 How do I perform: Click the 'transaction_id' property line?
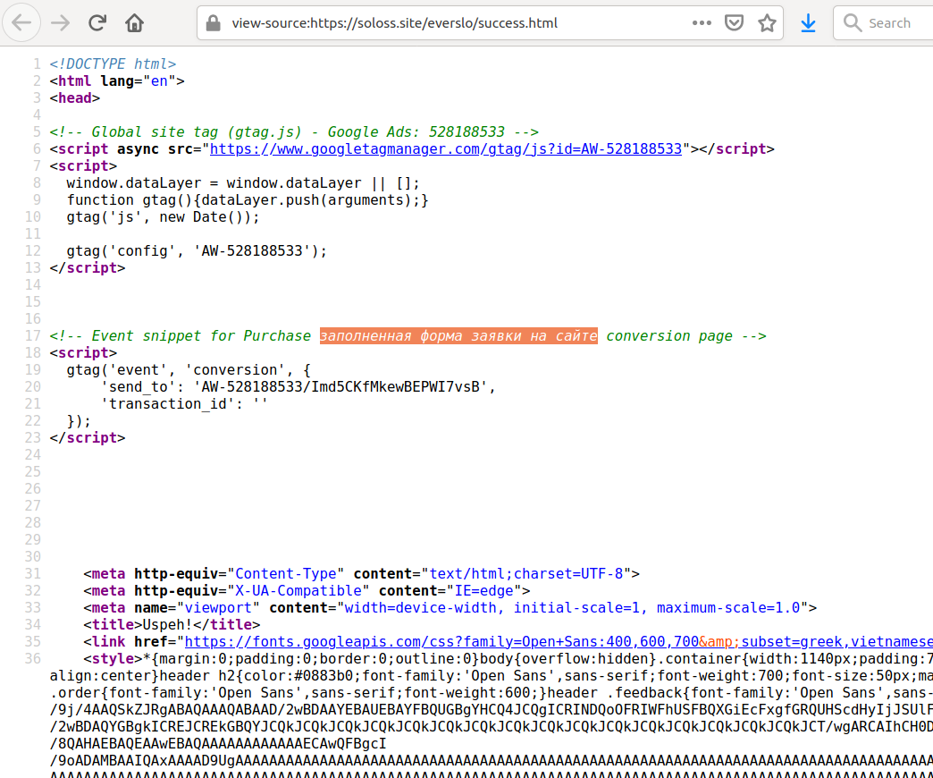click(184, 403)
